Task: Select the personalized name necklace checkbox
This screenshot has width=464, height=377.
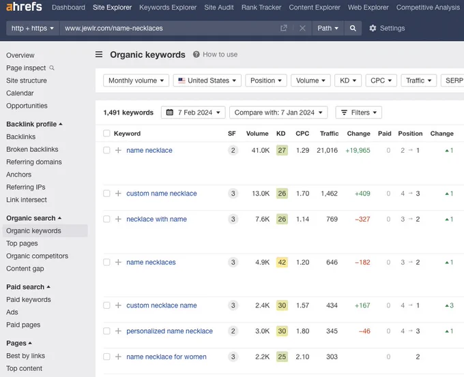Action: click(106, 331)
